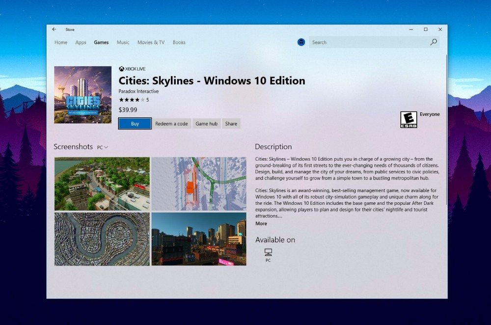Click the magnifying glass search icon
The width and height of the screenshot is (491, 325).
(x=434, y=42)
